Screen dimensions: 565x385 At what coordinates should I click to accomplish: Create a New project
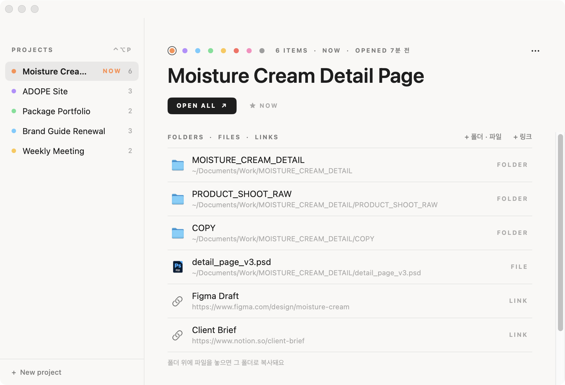37,372
